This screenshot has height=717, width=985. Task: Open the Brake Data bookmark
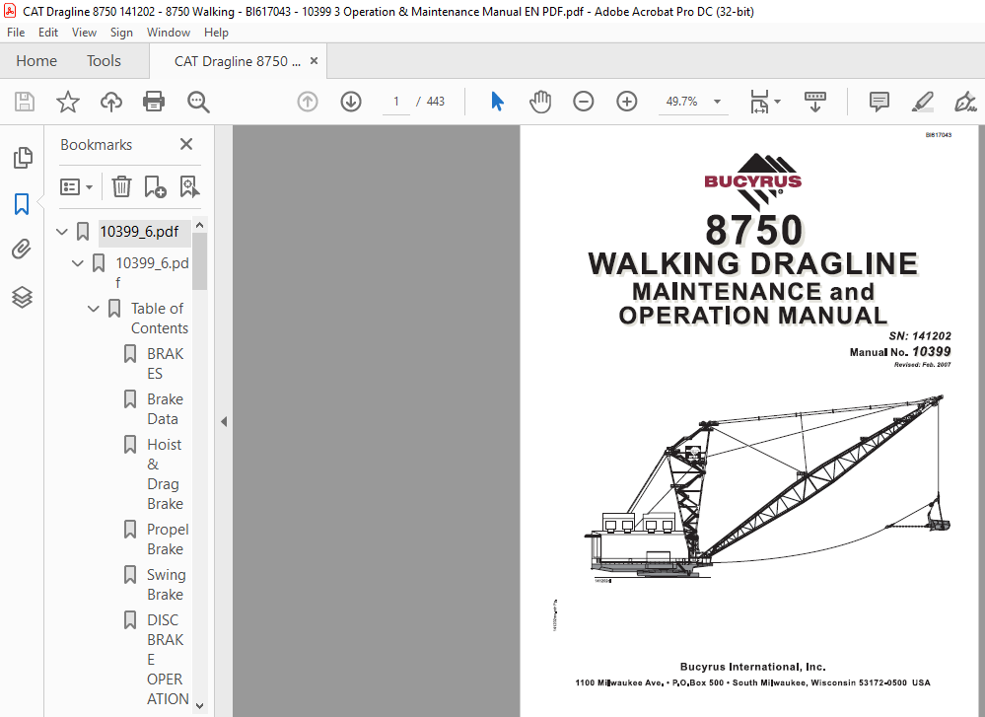pyautogui.click(x=166, y=408)
